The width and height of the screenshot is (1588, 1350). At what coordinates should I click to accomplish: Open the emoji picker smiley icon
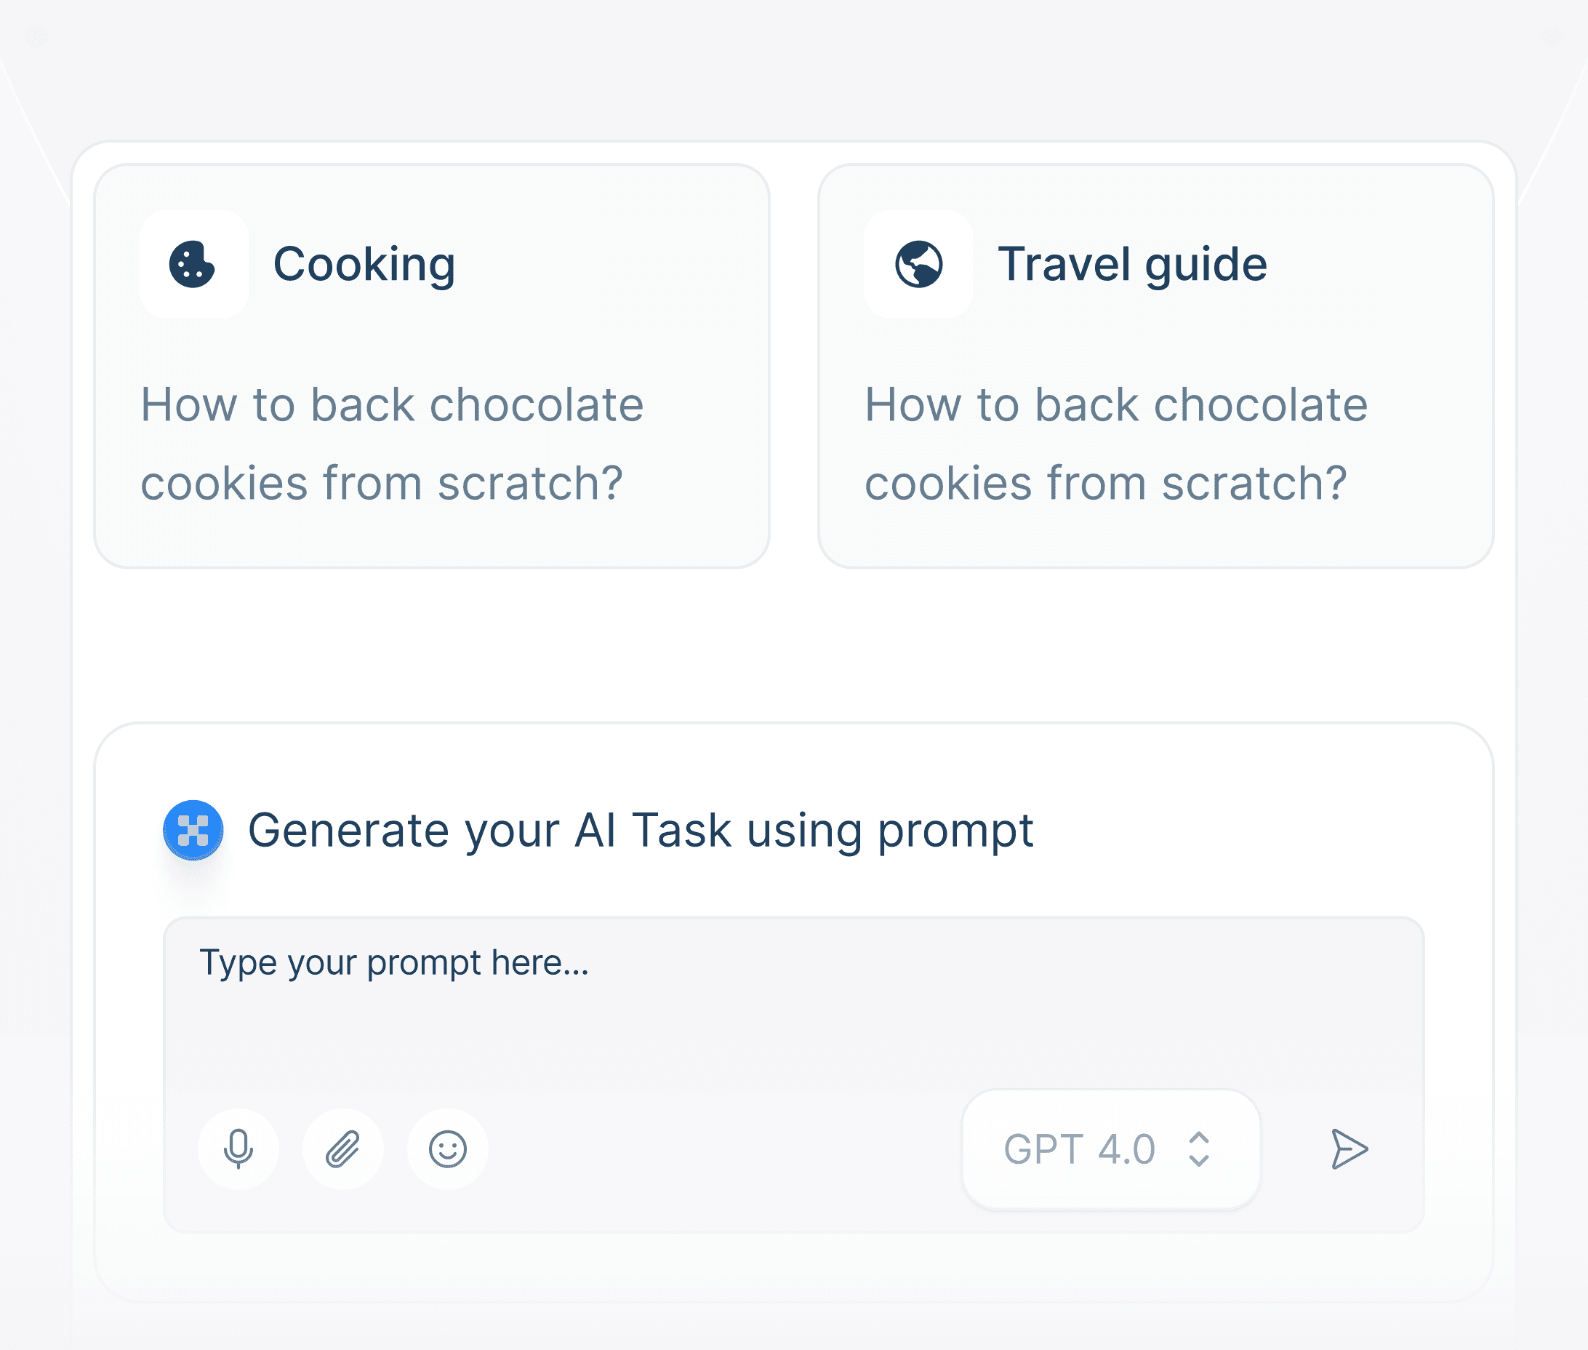click(x=447, y=1149)
